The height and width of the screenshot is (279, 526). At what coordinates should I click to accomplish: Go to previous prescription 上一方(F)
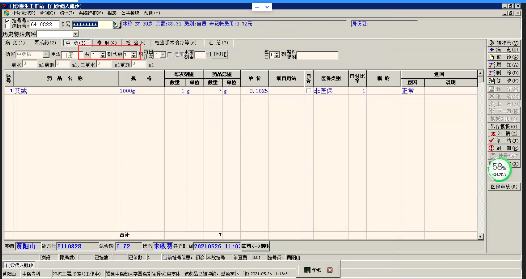[504, 104]
